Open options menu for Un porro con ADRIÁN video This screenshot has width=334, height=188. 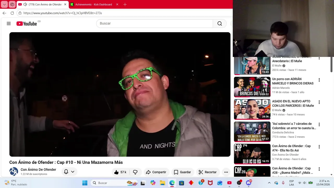pos(319,80)
